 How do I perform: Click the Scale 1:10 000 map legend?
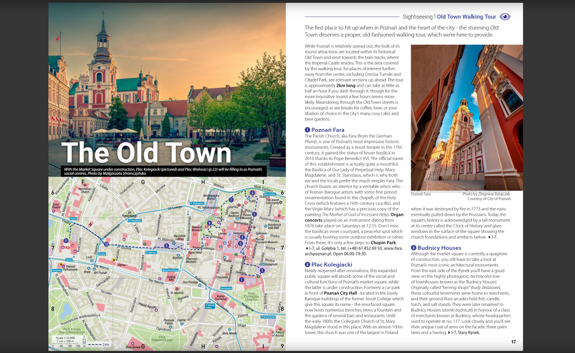point(66,341)
